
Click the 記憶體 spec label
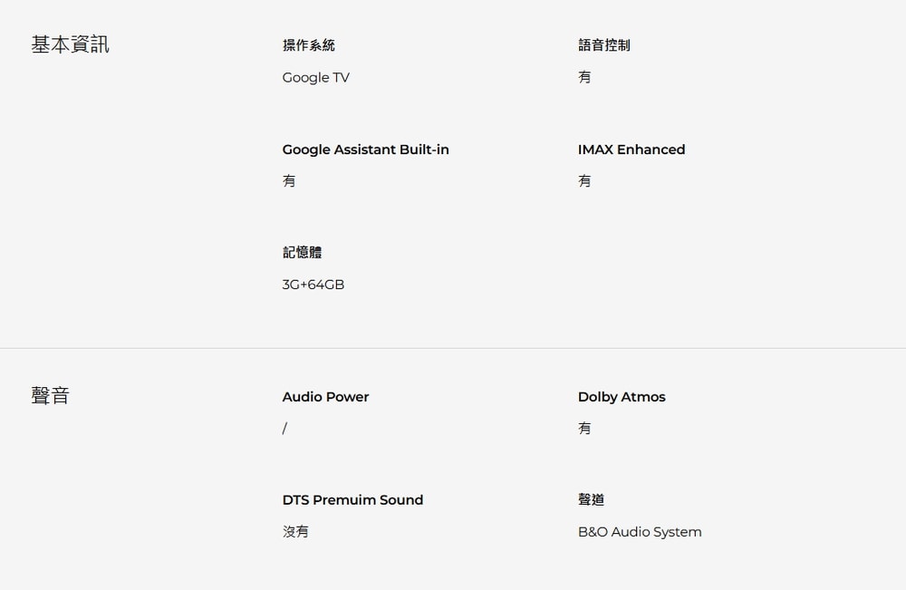302,253
